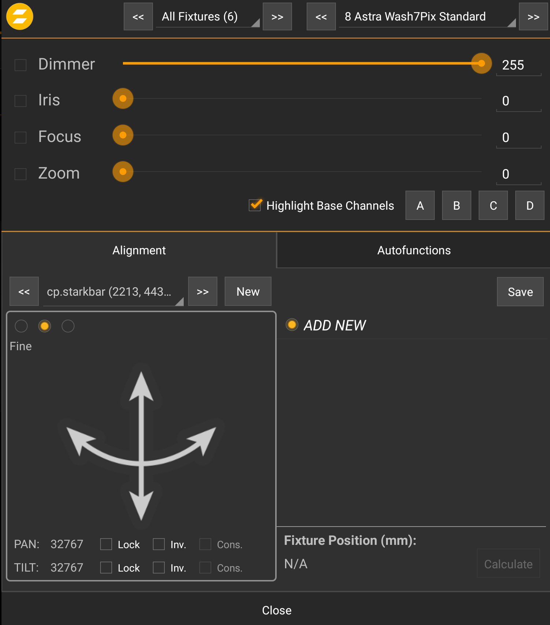This screenshot has height=625, width=550.
Task: Enable the PAN Lock checkbox
Action: click(106, 544)
